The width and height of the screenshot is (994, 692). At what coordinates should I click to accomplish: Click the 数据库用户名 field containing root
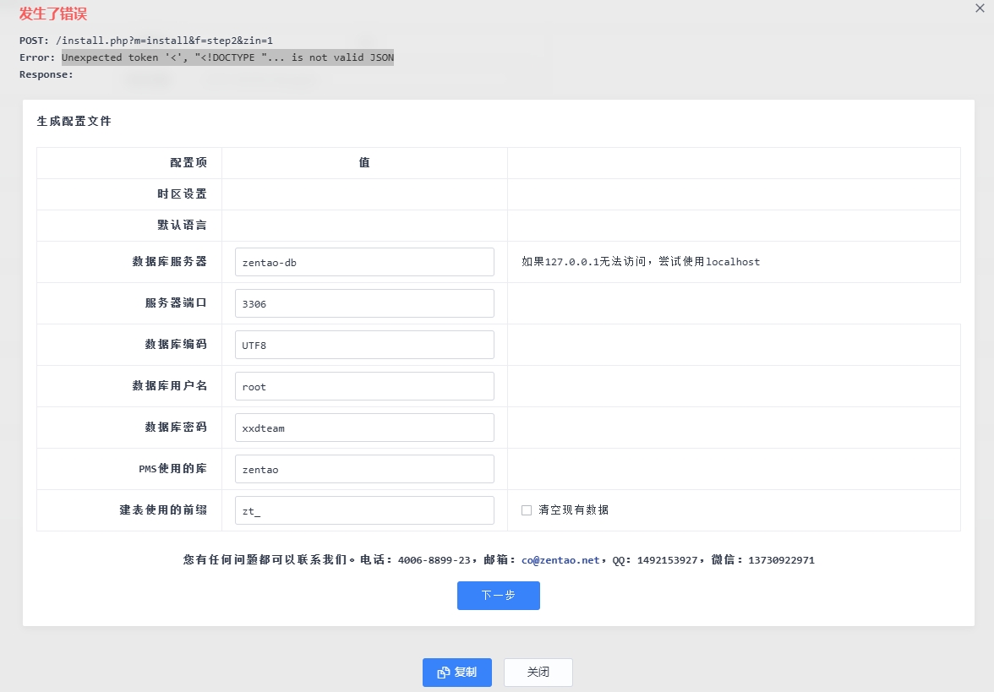click(x=364, y=386)
